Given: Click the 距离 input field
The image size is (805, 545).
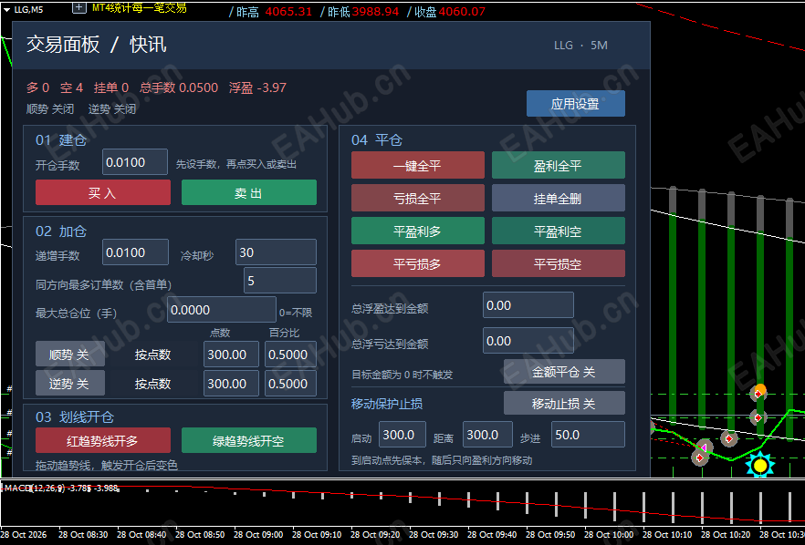Looking at the screenshot, I should pos(487,434).
